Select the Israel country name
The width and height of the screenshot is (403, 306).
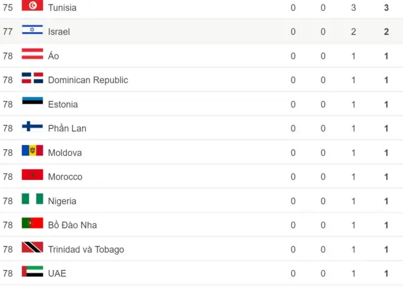(x=59, y=32)
